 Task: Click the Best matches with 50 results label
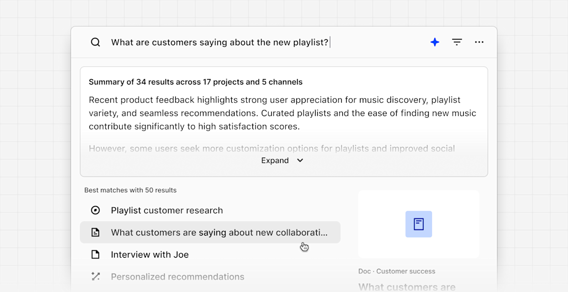click(x=130, y=190)
